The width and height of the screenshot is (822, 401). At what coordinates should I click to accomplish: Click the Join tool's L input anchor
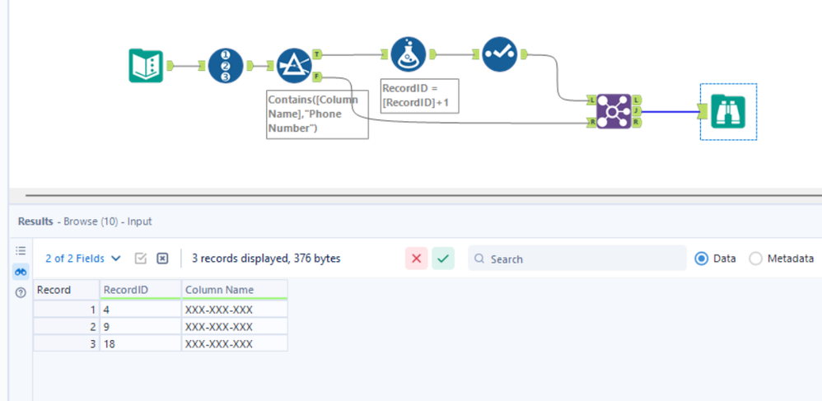pyautogui.click(x=591, y=100)
